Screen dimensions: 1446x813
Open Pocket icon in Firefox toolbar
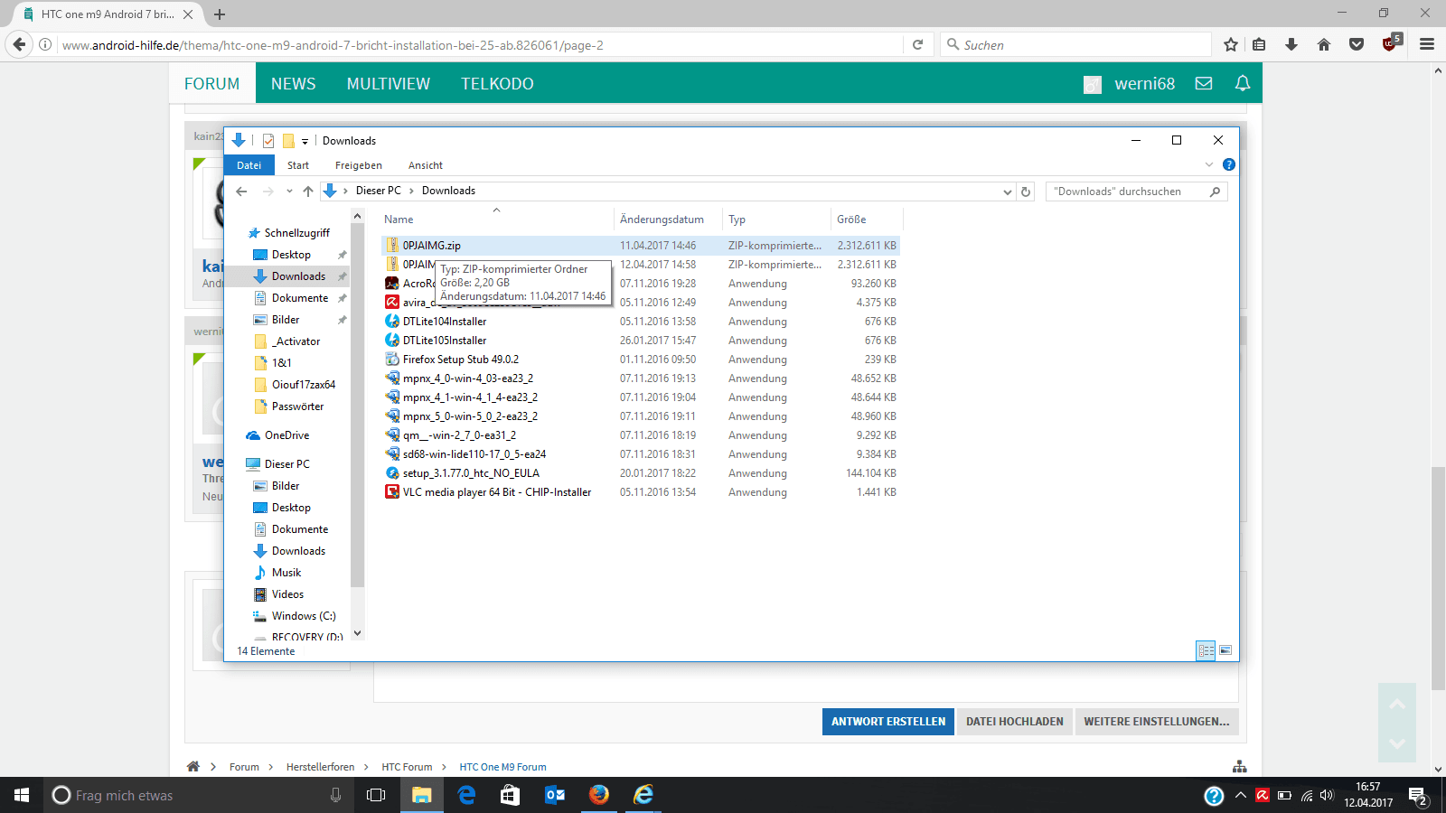coord(1357,44)
